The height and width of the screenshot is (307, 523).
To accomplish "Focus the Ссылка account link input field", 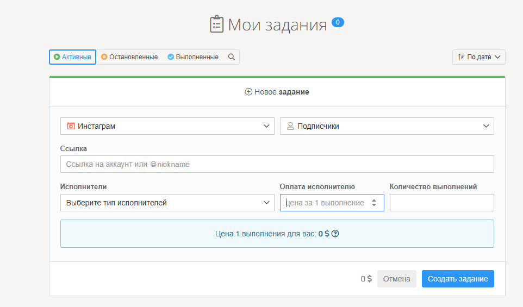I will 277,164.
